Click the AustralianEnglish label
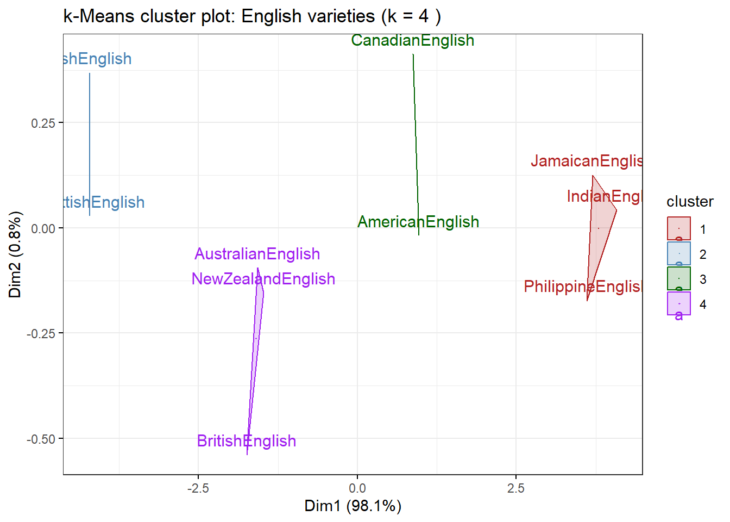The height and width of the screenshot is (522, 730). (257, 254)
